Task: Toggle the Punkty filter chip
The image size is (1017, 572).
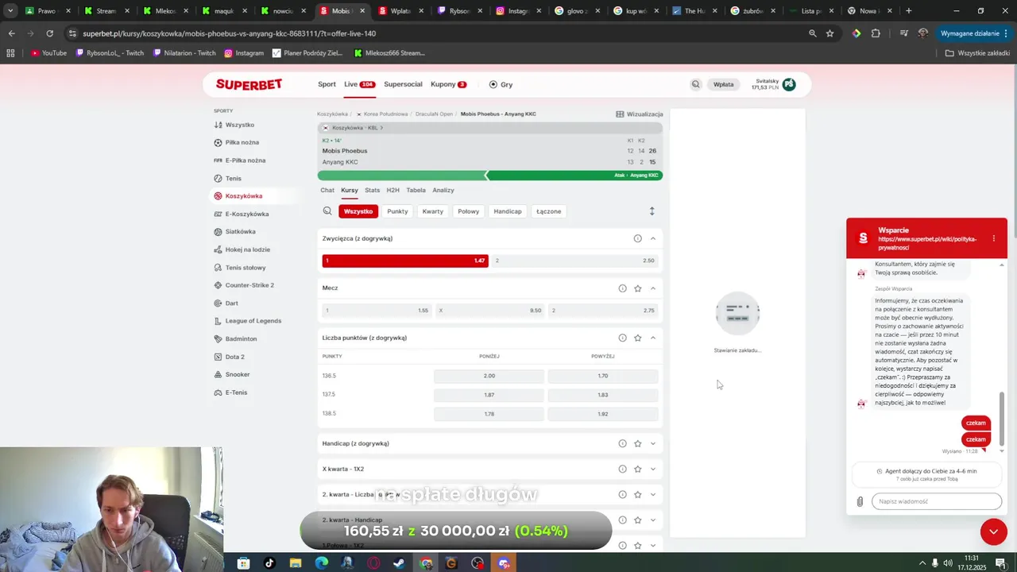Action: point(397,211)
